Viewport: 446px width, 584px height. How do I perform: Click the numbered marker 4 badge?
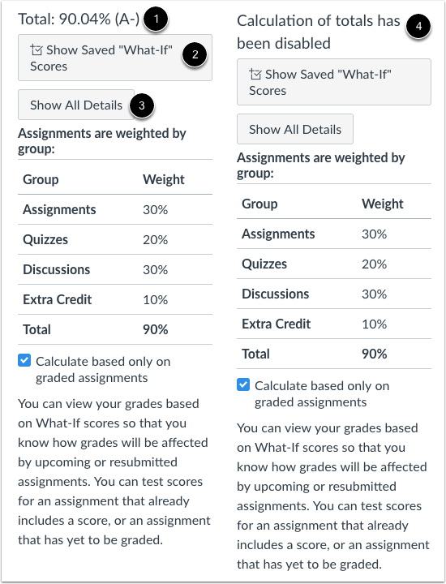418,27
